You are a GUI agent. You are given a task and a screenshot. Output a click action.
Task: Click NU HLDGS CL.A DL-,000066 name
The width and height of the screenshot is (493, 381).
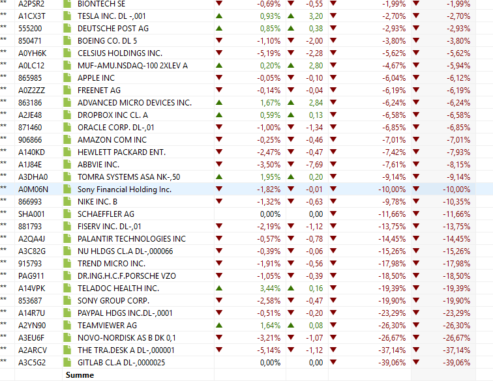(125, 251)
